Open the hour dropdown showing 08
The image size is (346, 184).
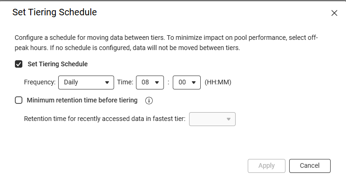coord(150,82)
